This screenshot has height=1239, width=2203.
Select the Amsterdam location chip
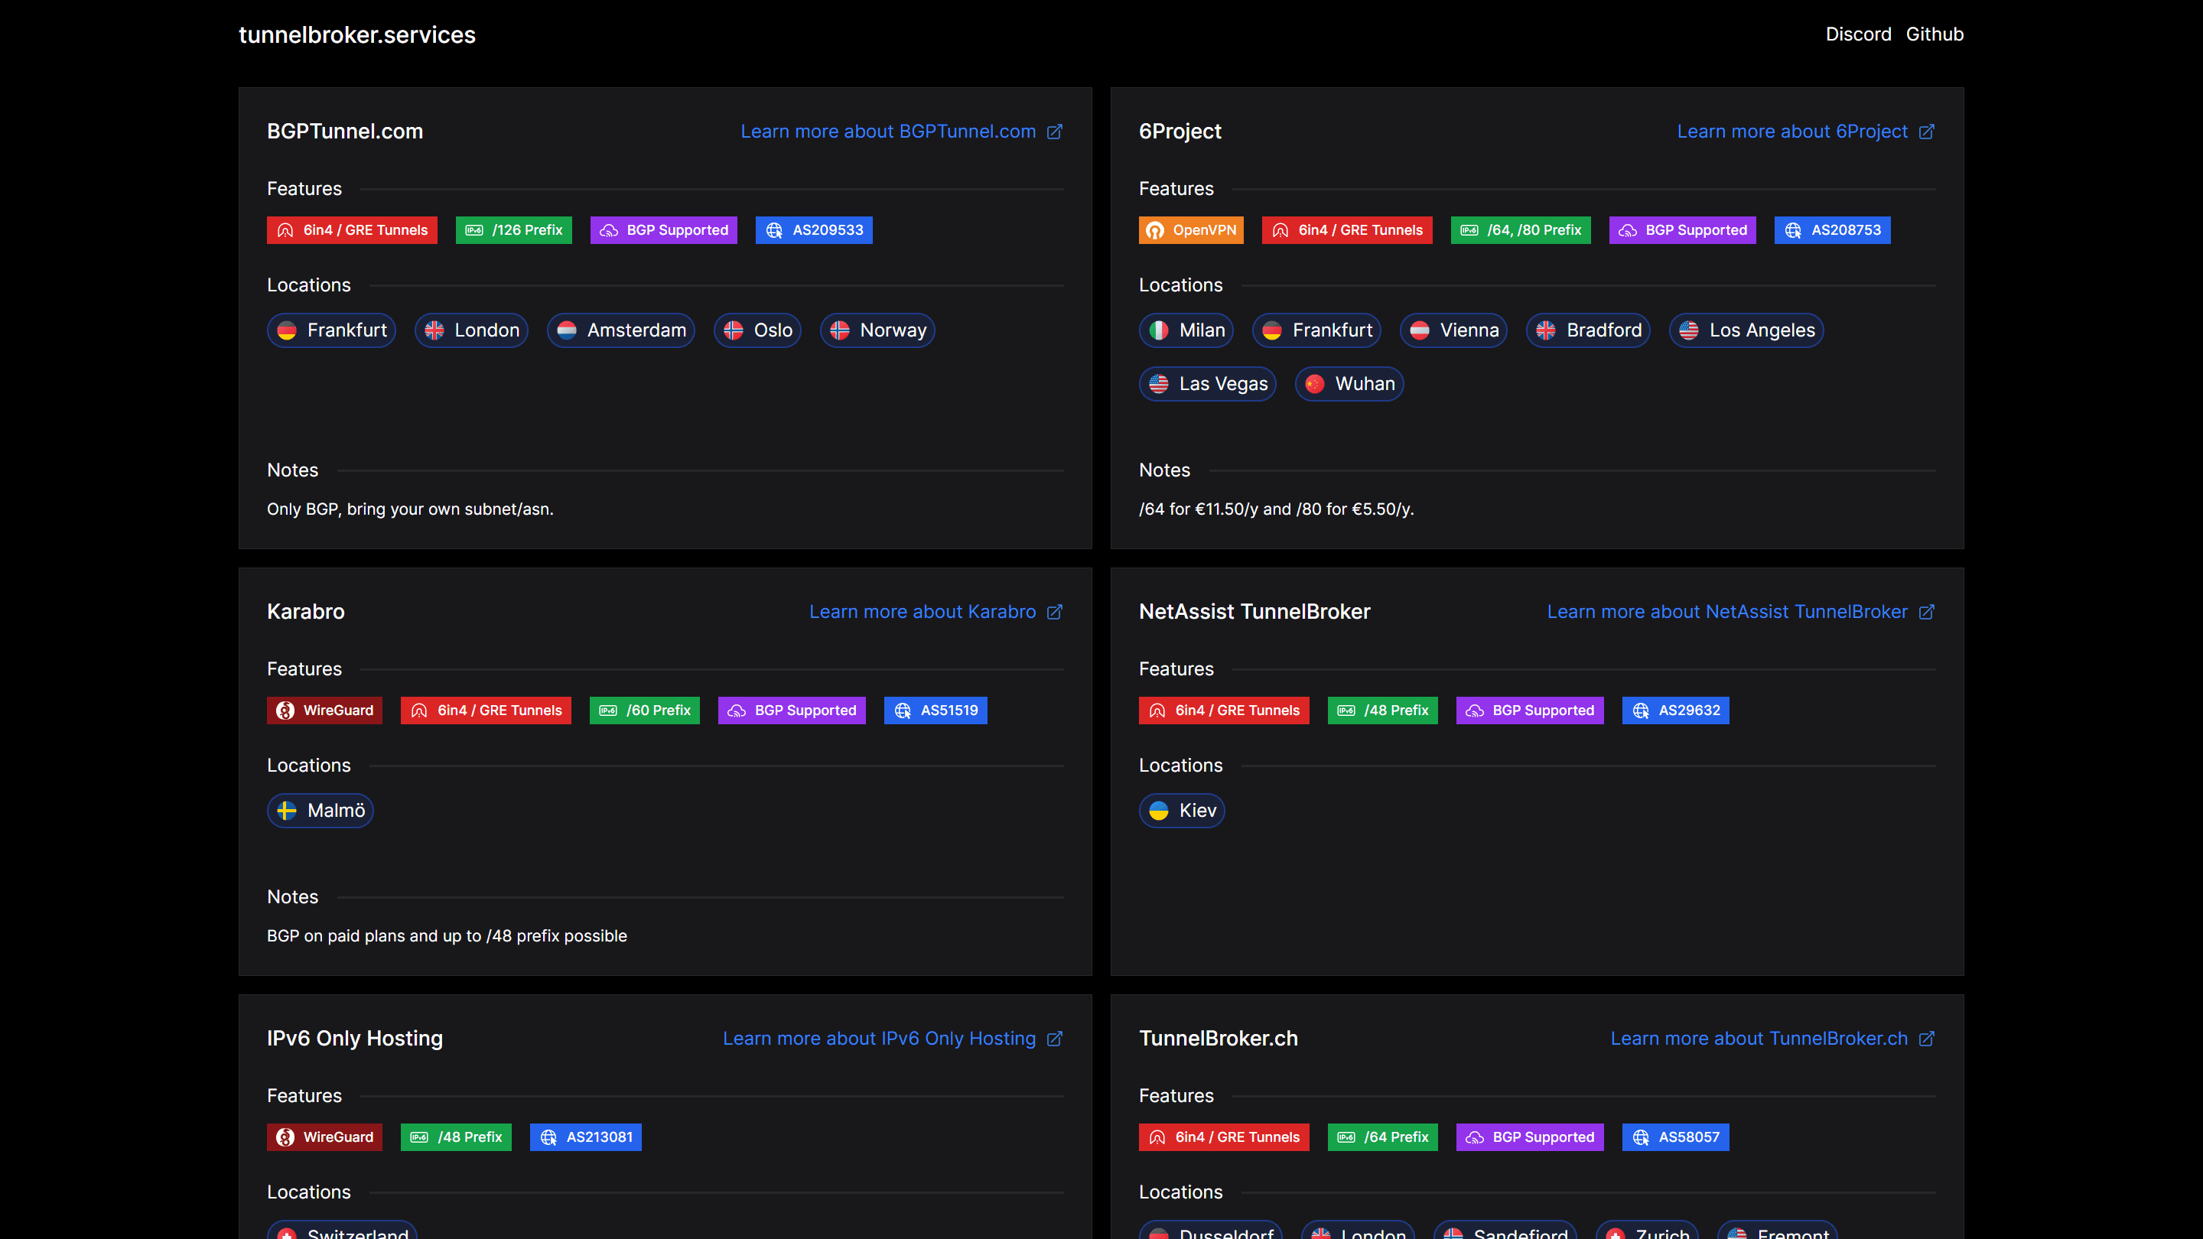click(621, 331)
